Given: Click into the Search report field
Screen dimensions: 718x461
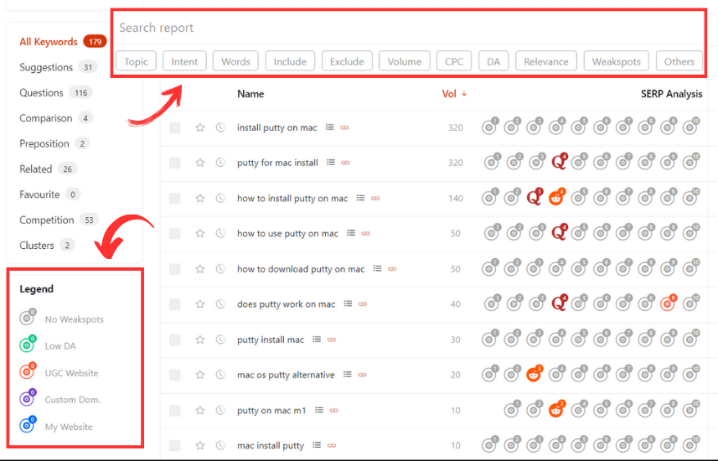Looking at the screenshot, I should tap(407, 28).
